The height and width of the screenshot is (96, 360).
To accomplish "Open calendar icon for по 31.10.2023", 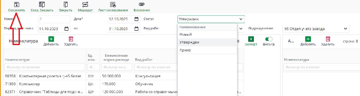I will point(136,28).
